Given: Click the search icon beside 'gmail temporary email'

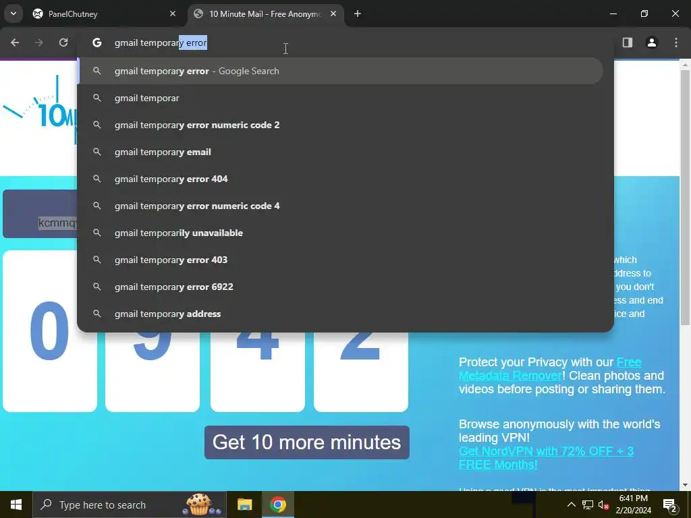Looking at the screenshot, I should pyautogui.click(x=97, y=152).
